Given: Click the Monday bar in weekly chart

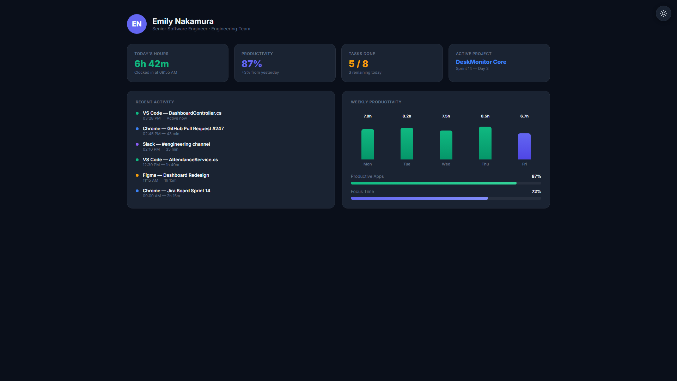Looking at the screenshot, I should (367, 144).
